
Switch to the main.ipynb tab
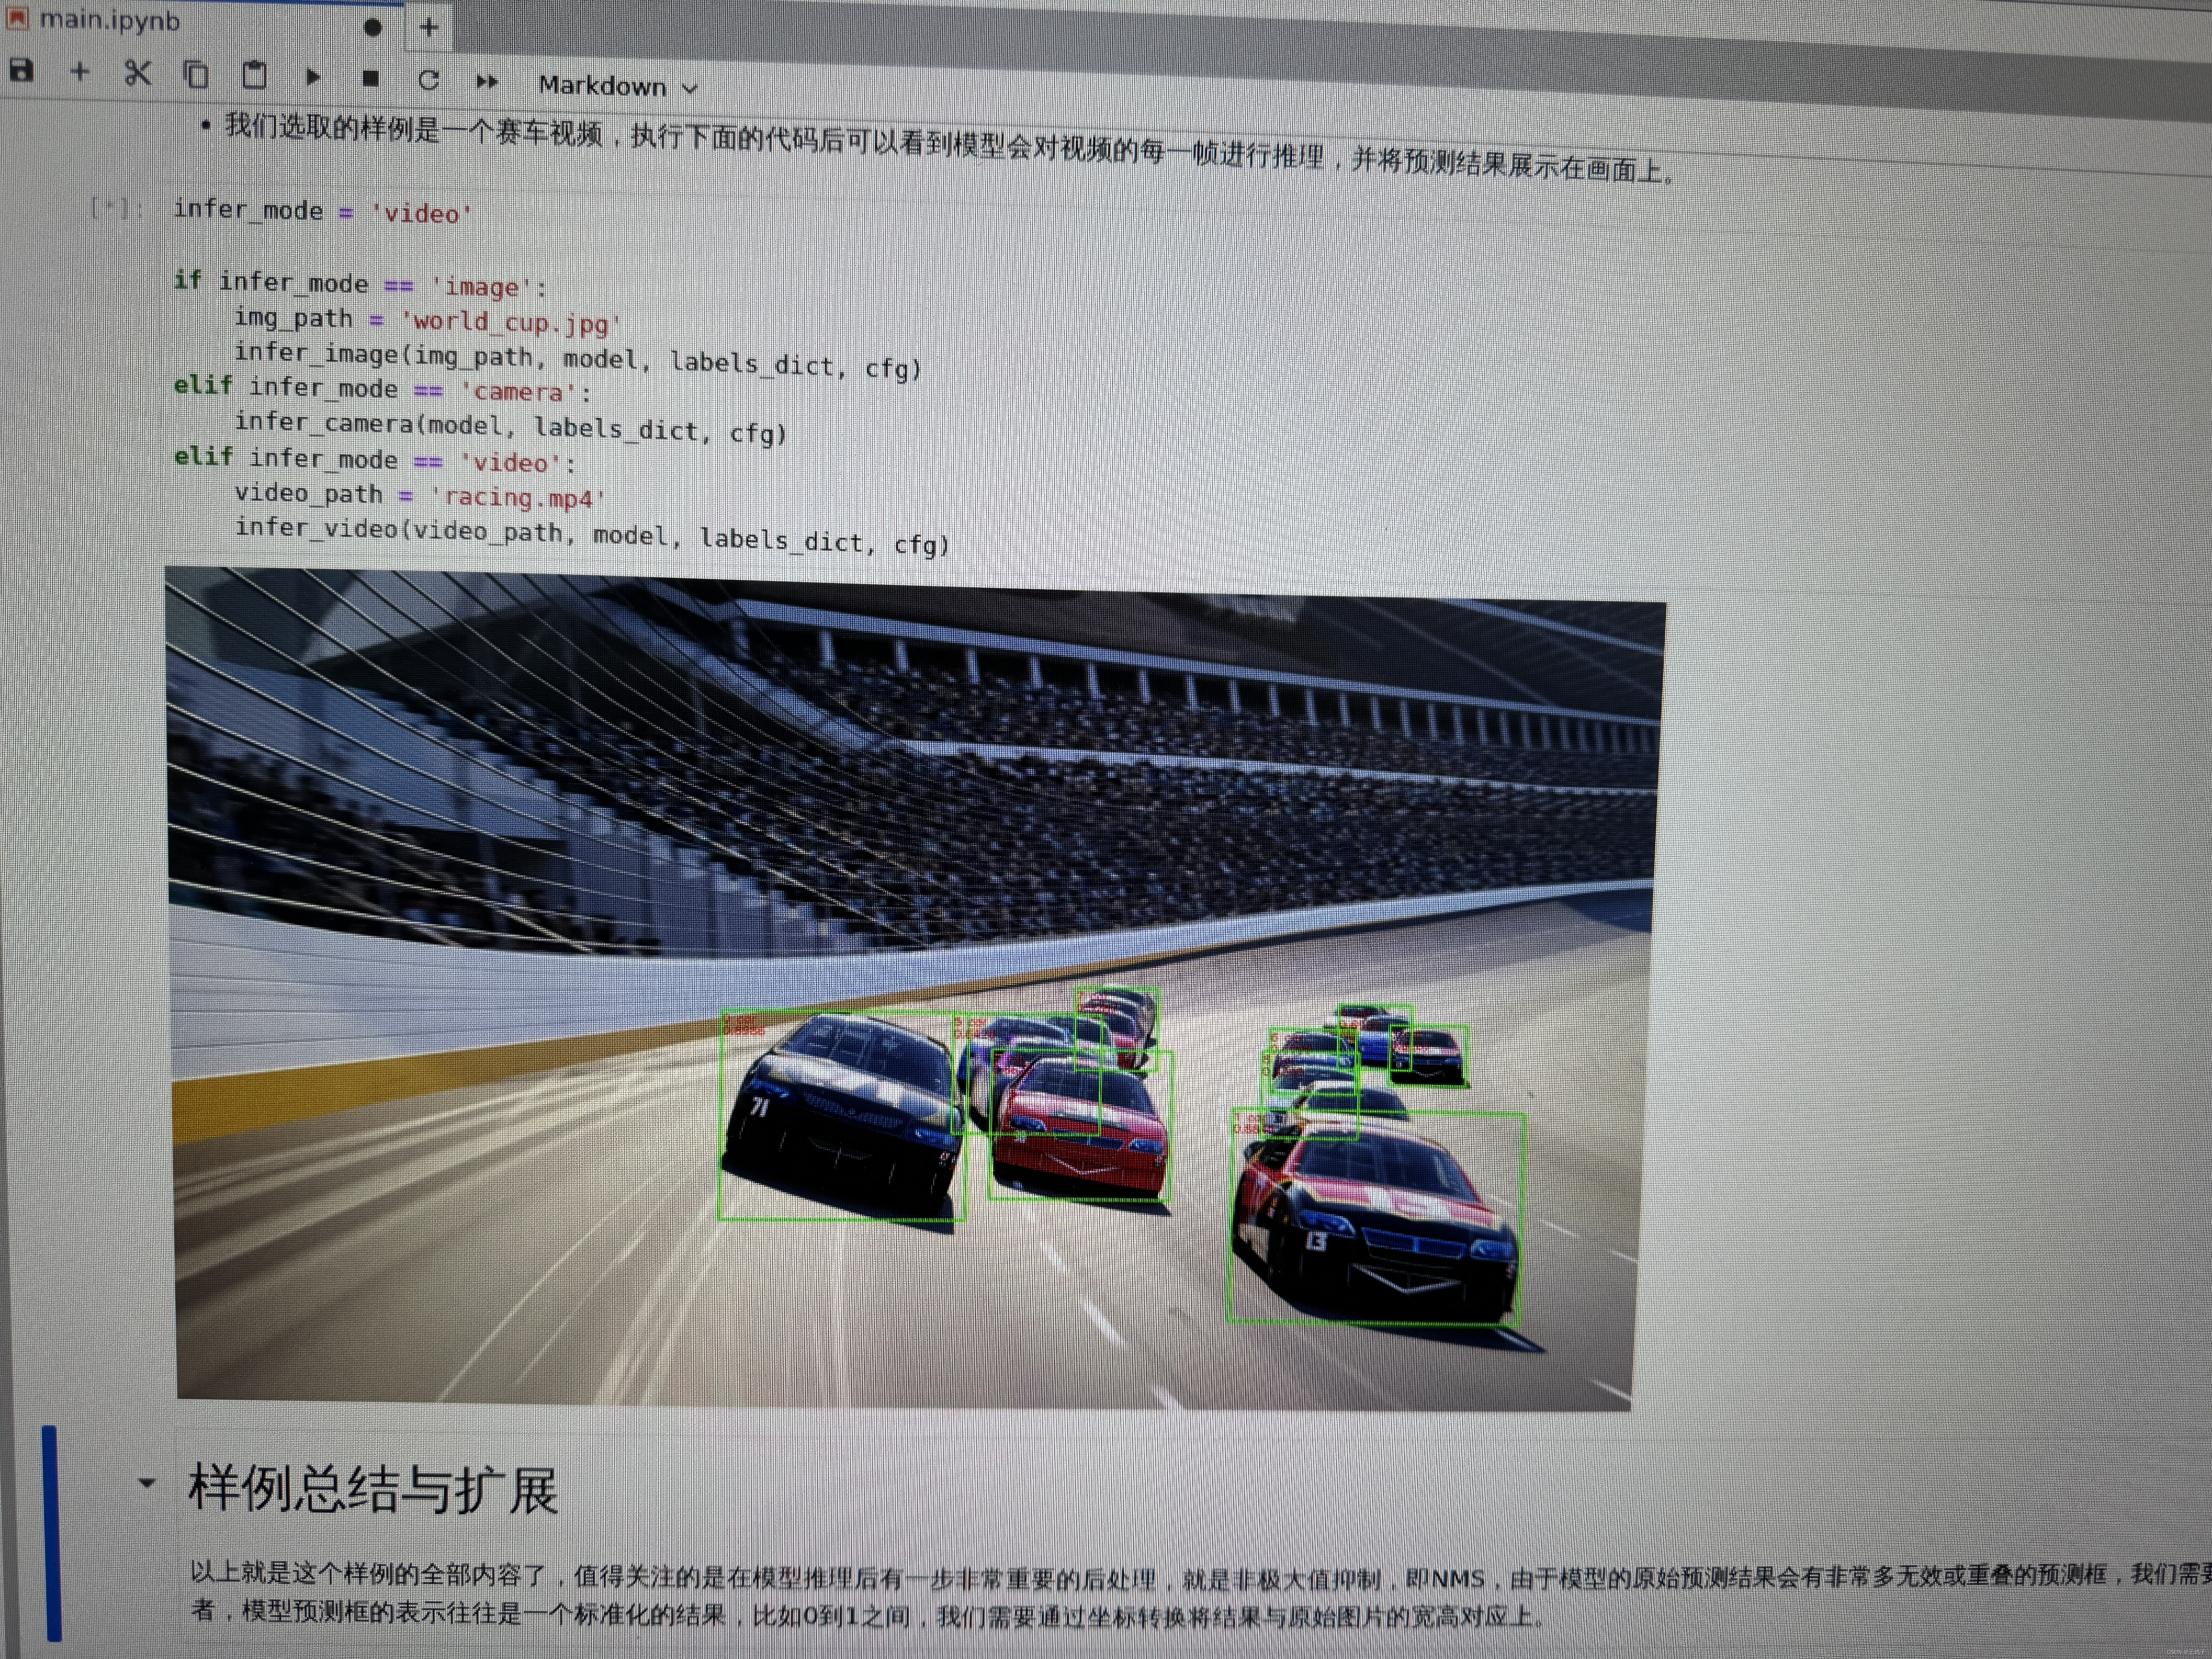(x=110, y=20)
